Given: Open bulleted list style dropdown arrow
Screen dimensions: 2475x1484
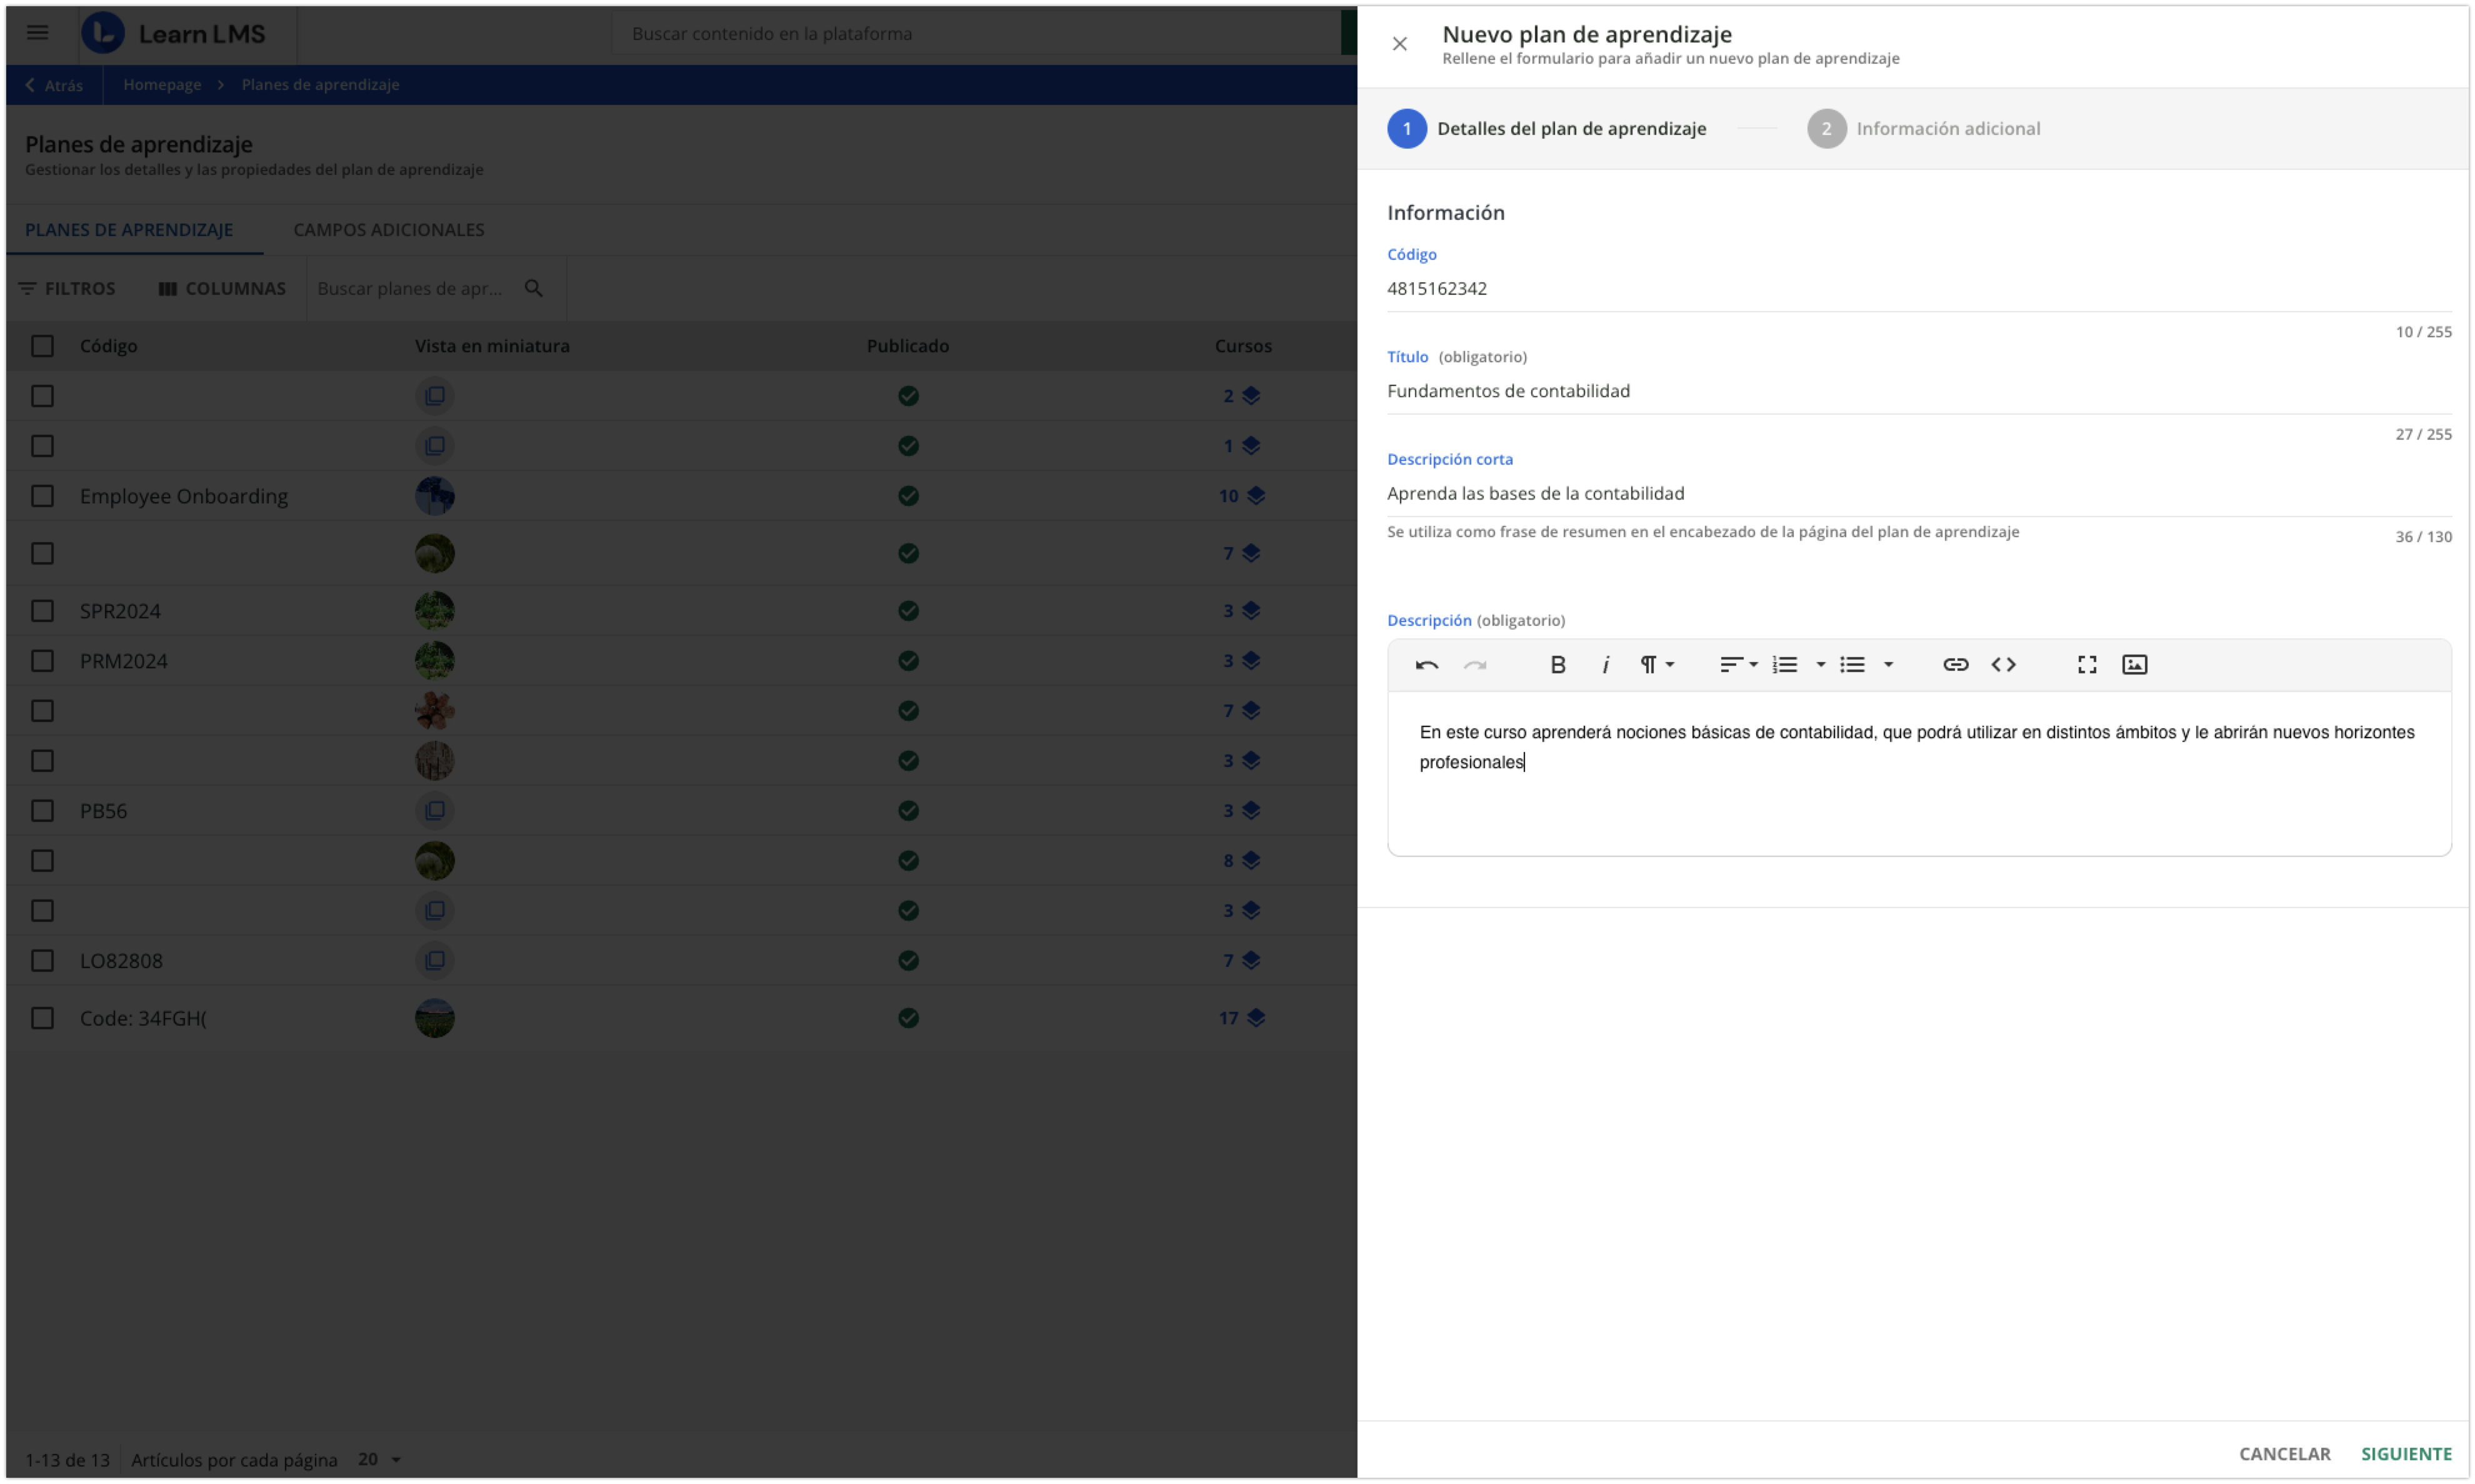Looking at the screenshot, I should coord(1887,665).
